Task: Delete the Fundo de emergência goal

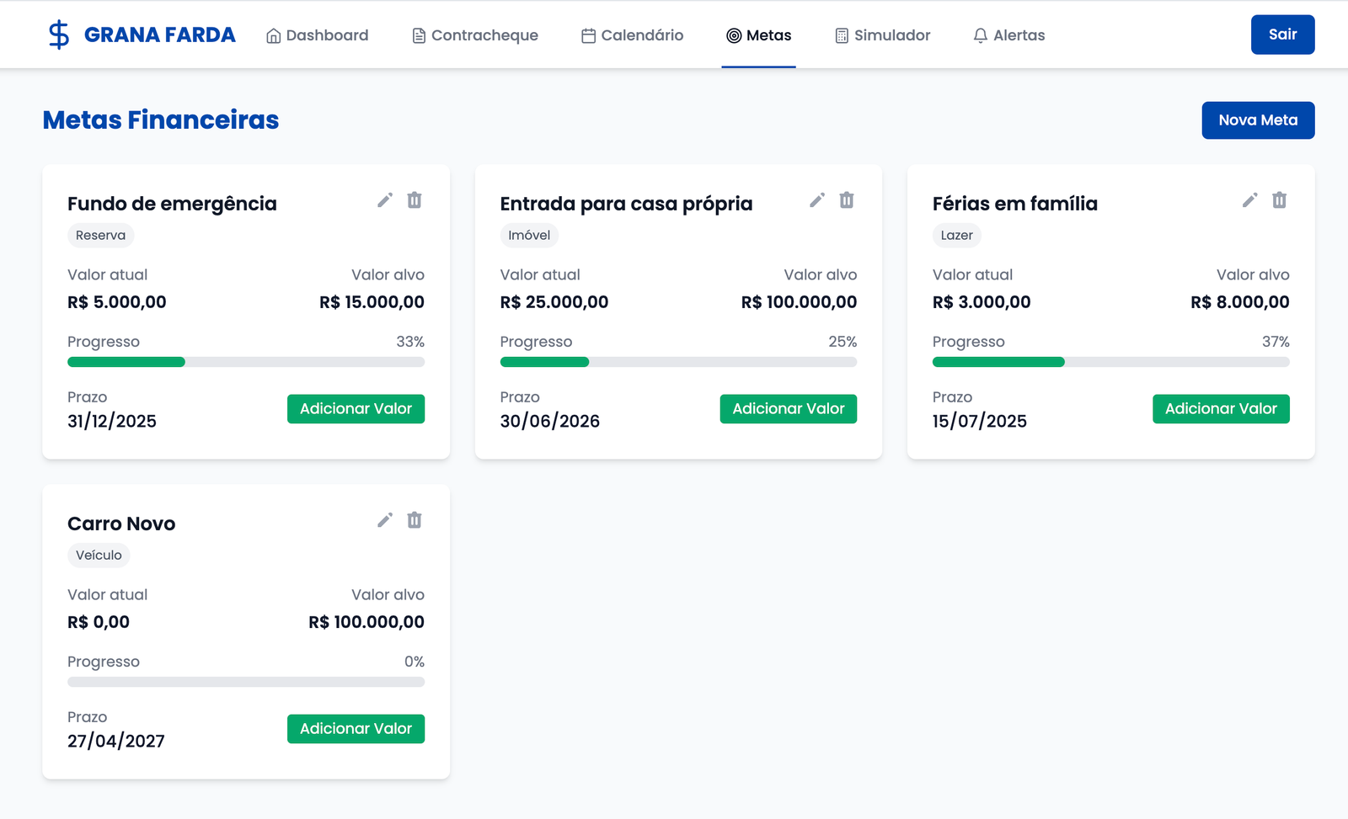Action: click(415, 200)
